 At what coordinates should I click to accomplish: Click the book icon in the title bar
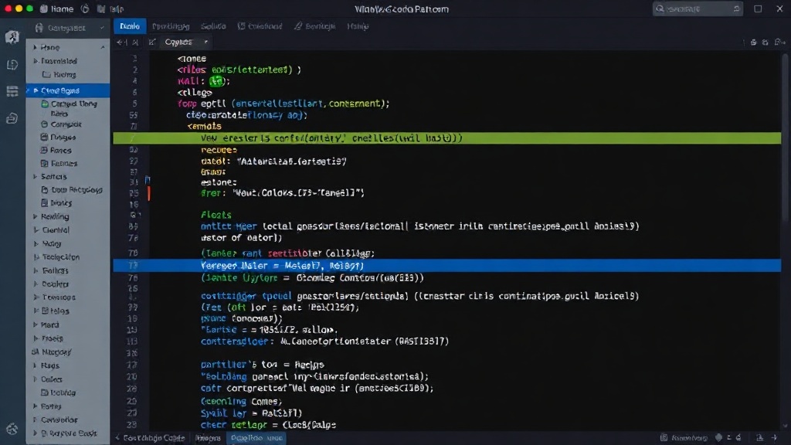[101, 9]
